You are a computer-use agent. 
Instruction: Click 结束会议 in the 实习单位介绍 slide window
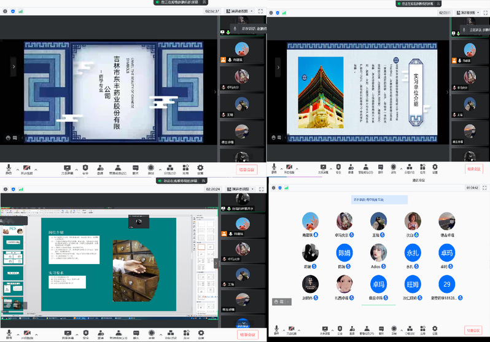(473, 168)
